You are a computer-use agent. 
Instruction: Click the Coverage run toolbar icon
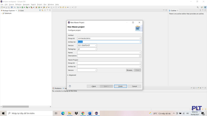pyautogui.click(x=27, y=7)
